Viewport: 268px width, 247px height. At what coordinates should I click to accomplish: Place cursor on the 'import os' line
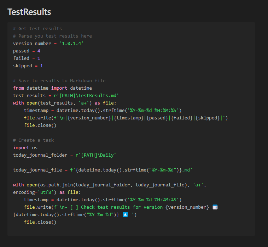coord(25,147)
